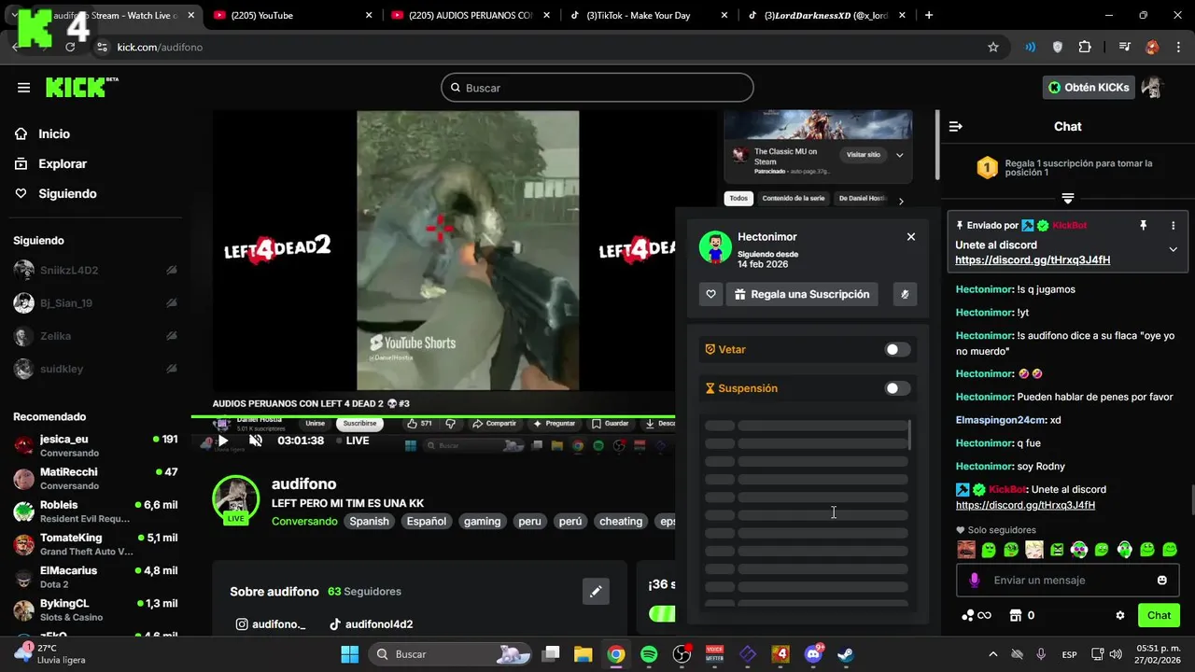Viewport: 1195px width, 672px height.
Task: Click the microphone icon in message box
Action: tap(974, 581)
